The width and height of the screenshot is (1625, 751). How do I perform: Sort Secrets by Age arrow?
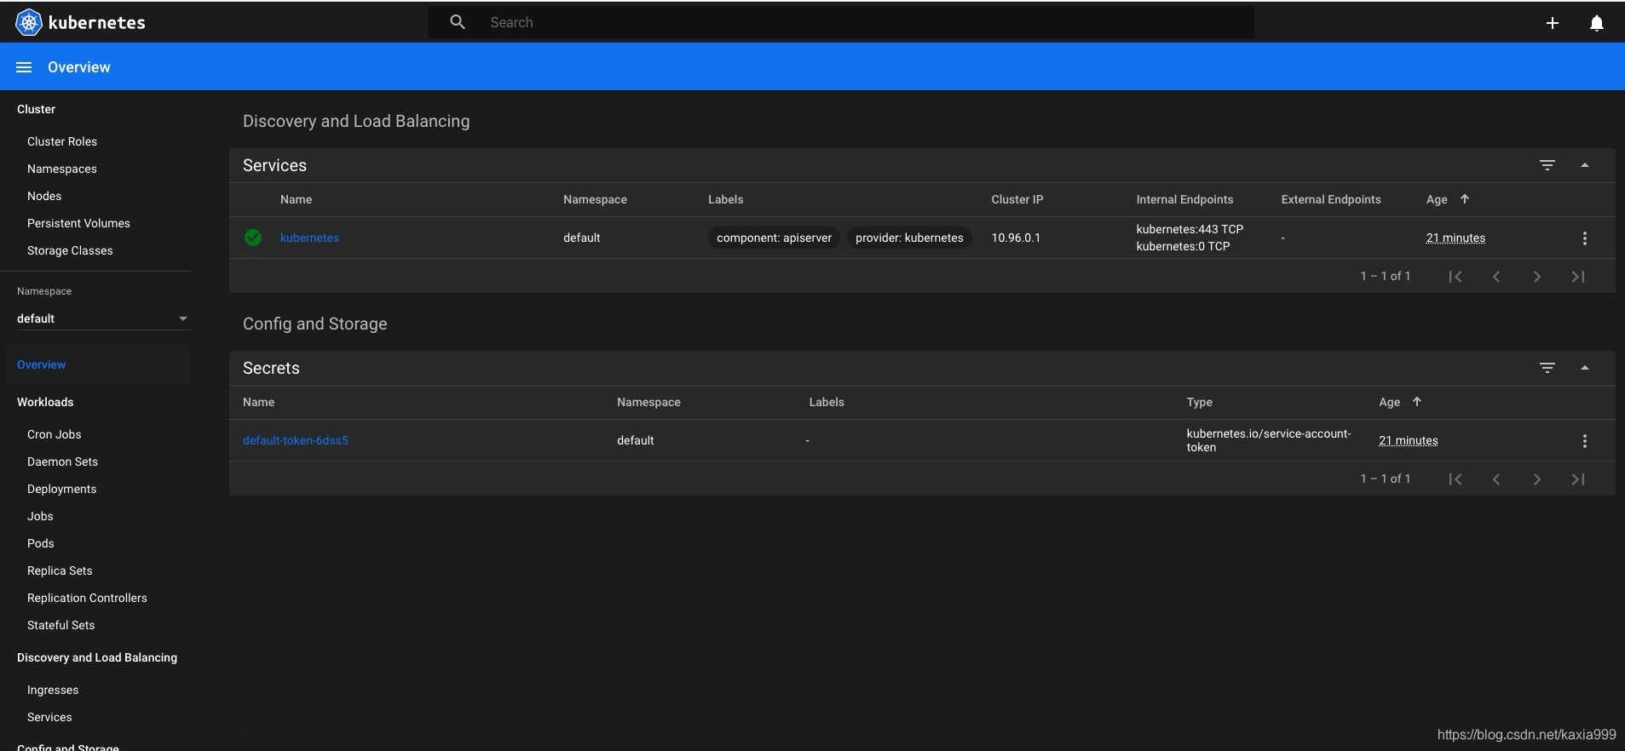pyautogui.click(x=1417, y=402)
